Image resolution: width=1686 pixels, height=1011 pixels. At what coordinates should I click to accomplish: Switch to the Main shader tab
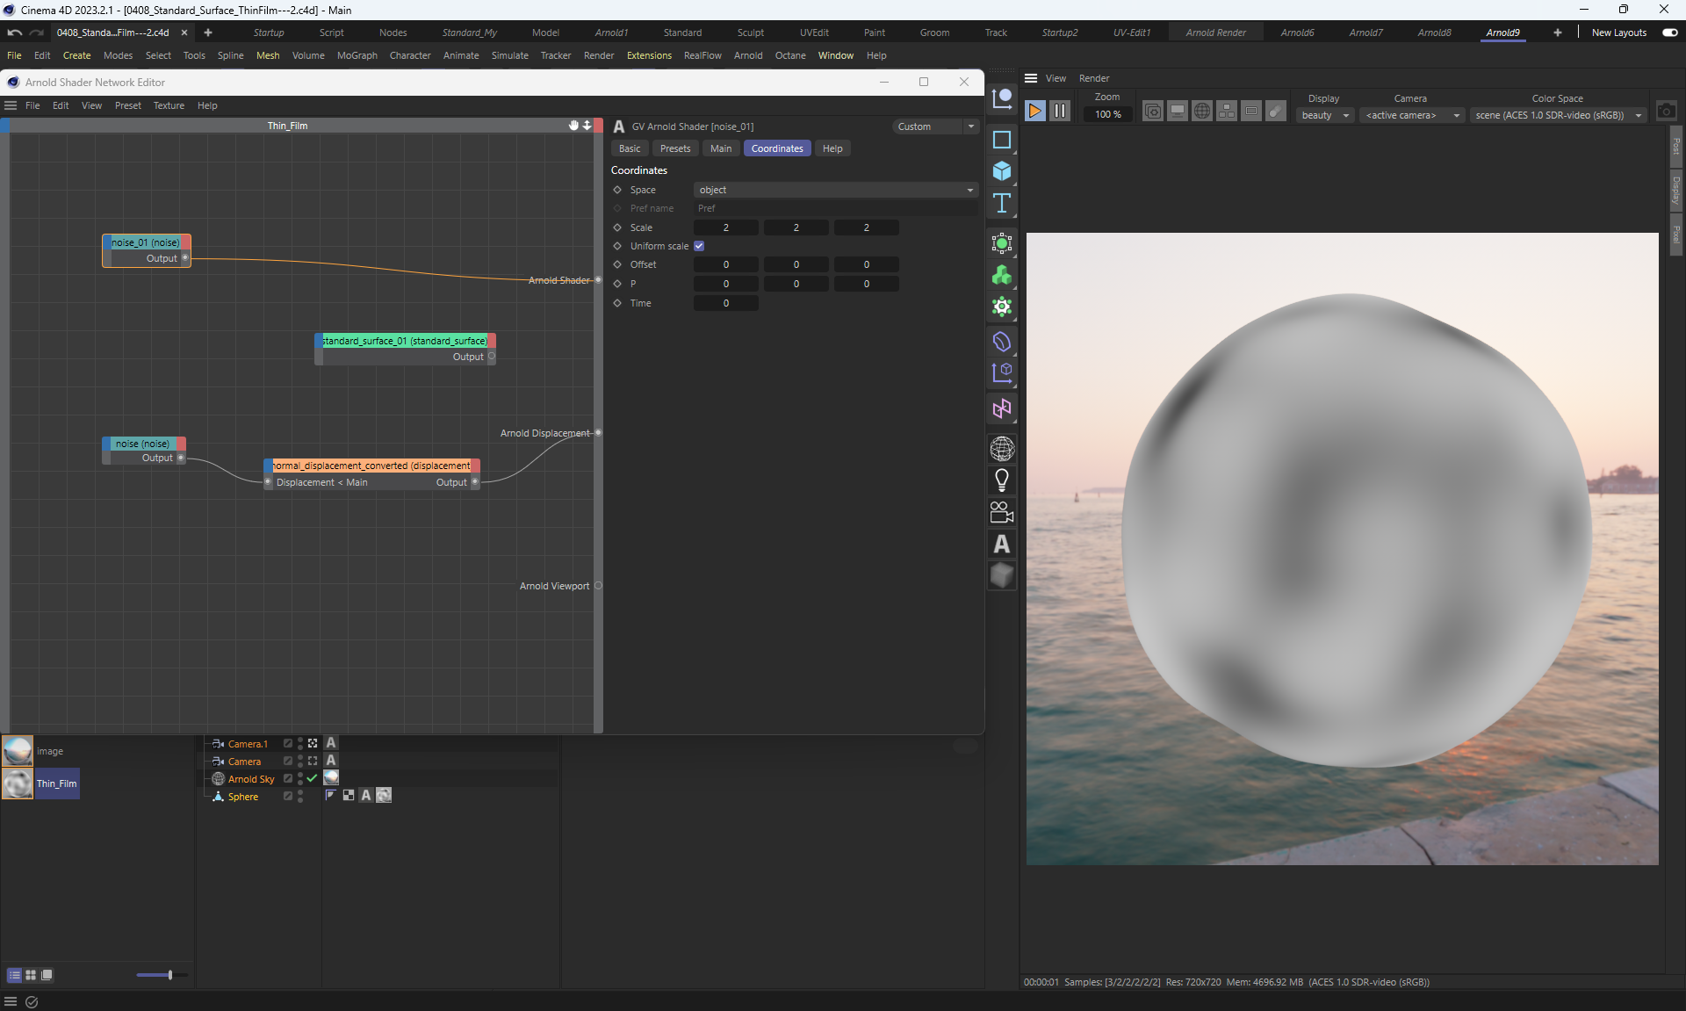[x=721, y=148]
